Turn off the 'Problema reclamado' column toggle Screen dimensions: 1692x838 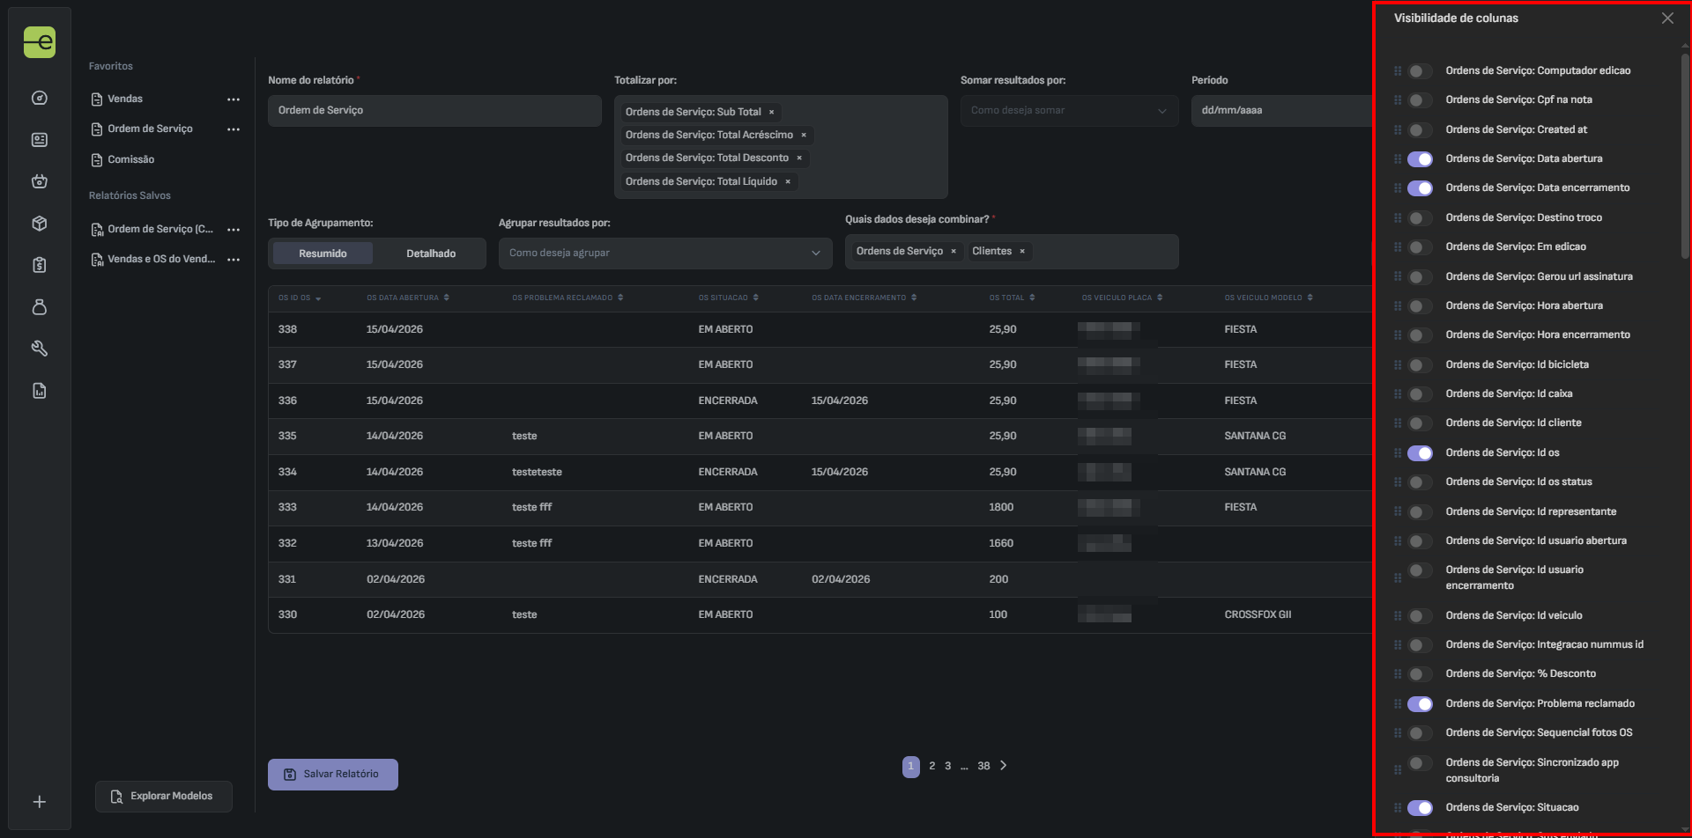(1420, 704)
